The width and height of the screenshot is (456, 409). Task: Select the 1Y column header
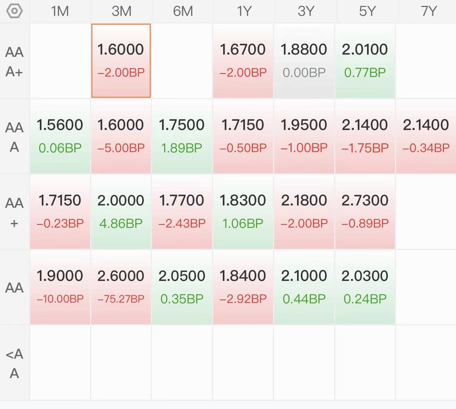pyautogui.click(x=244, y=11)
